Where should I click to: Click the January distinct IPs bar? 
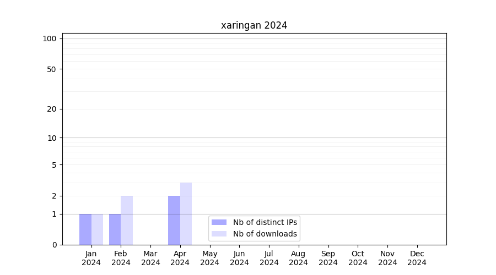[x=85, y=229]
